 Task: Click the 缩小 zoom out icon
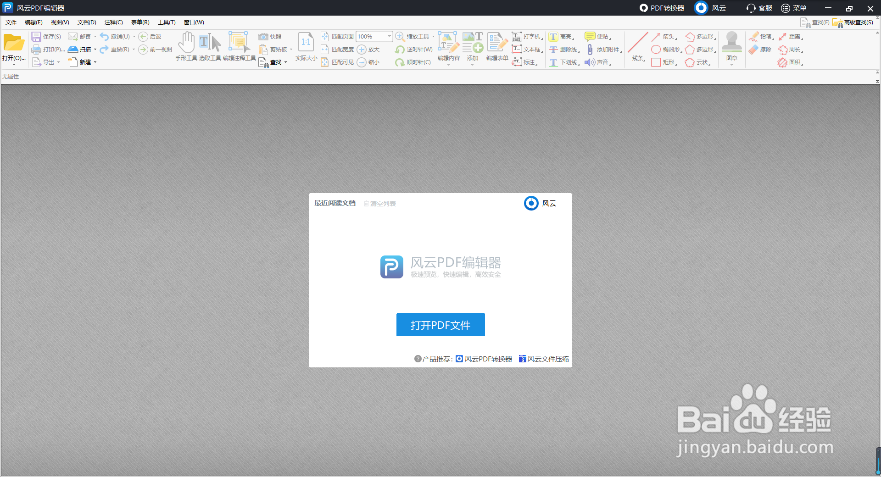(362, 62)
